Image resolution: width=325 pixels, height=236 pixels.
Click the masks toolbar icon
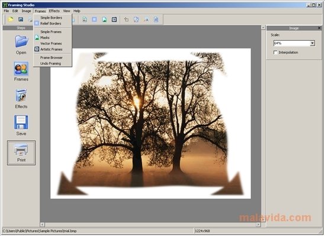104,20
